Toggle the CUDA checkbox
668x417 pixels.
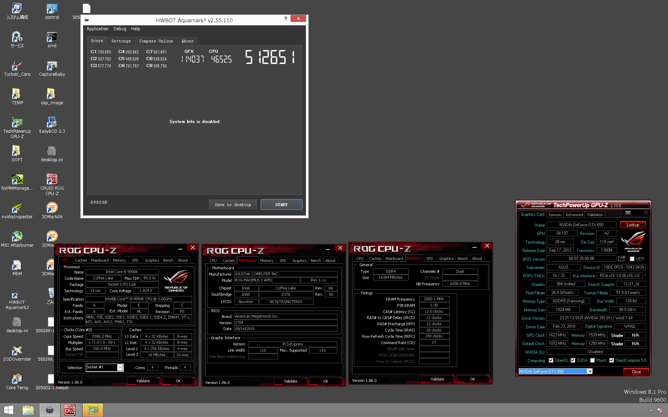point(573,360)
